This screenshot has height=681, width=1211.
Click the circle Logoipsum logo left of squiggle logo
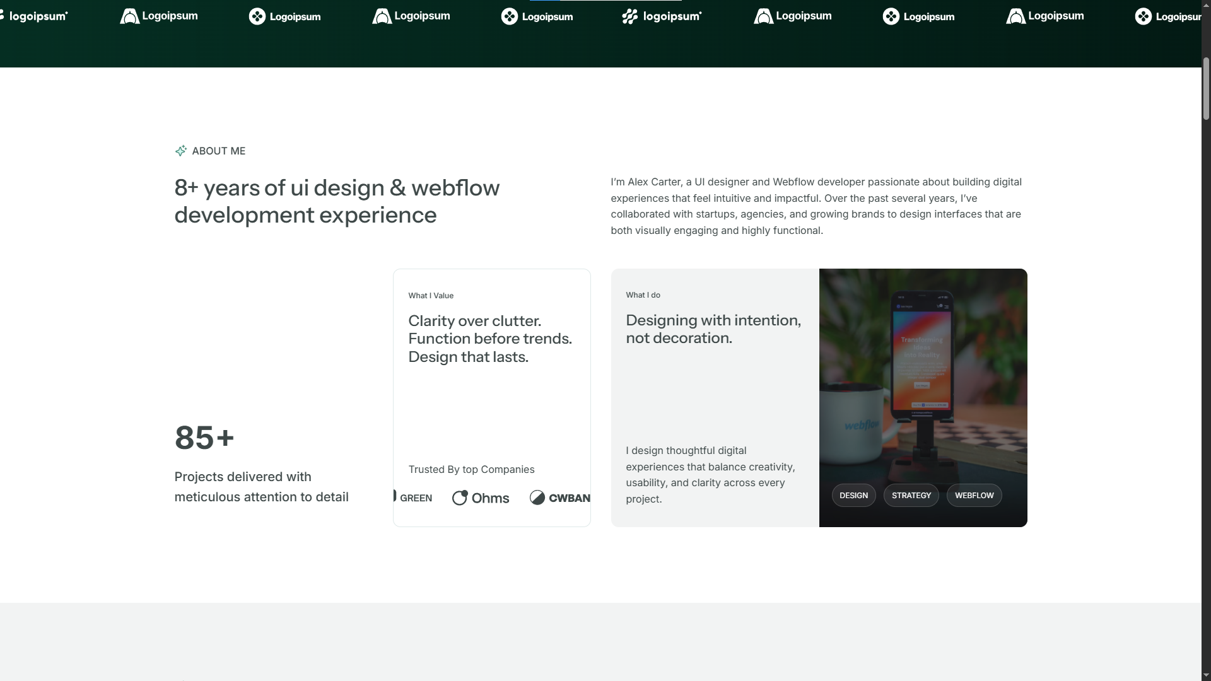tap(537, 16)
